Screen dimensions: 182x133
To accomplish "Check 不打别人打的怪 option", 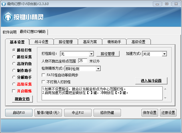I will pos(43,82).
